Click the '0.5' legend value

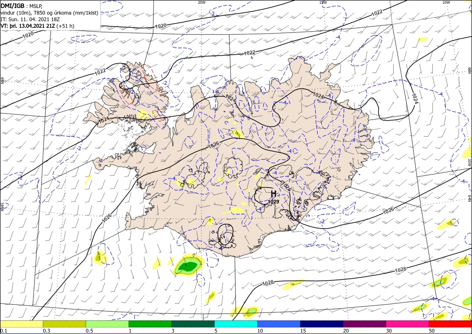point(89,331)
